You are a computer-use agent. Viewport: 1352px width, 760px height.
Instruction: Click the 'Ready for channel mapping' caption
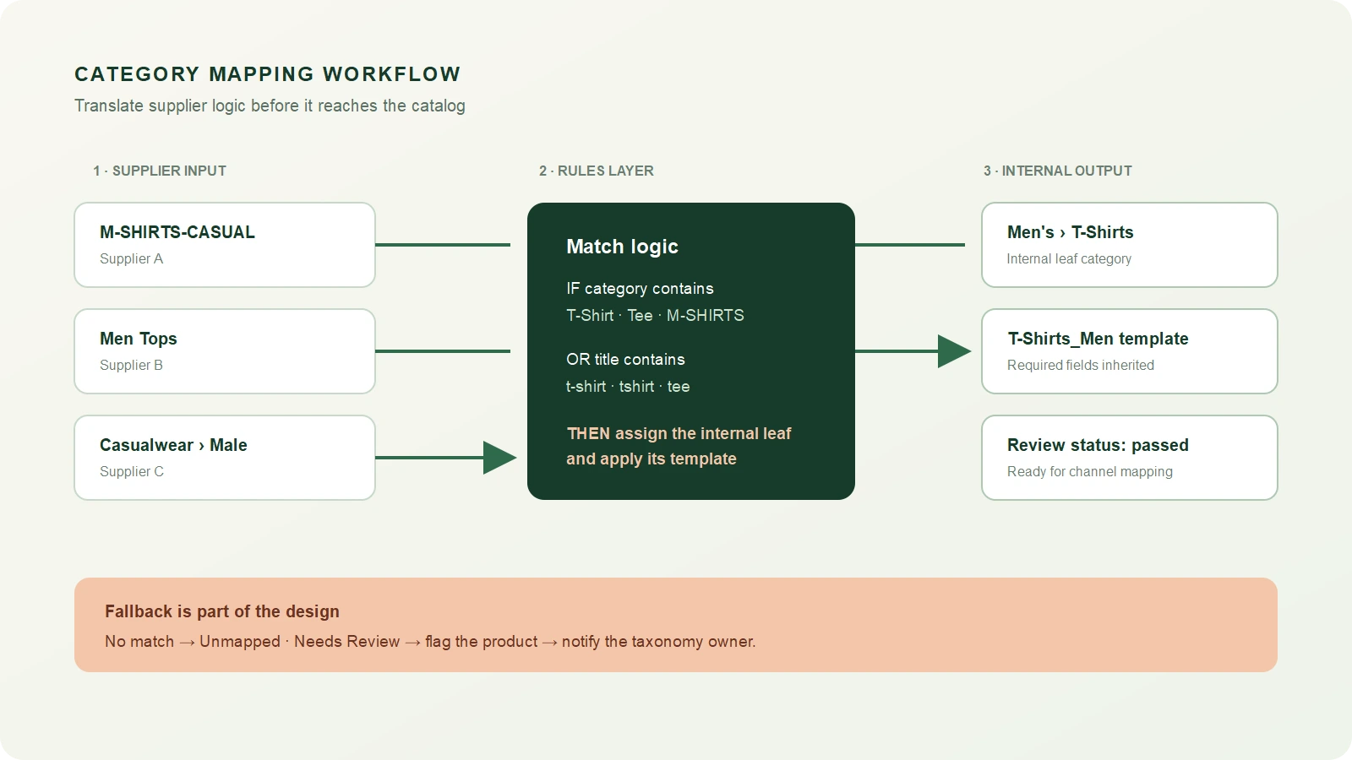1090,471
